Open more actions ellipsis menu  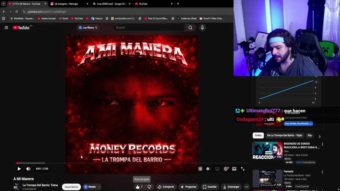246,187
